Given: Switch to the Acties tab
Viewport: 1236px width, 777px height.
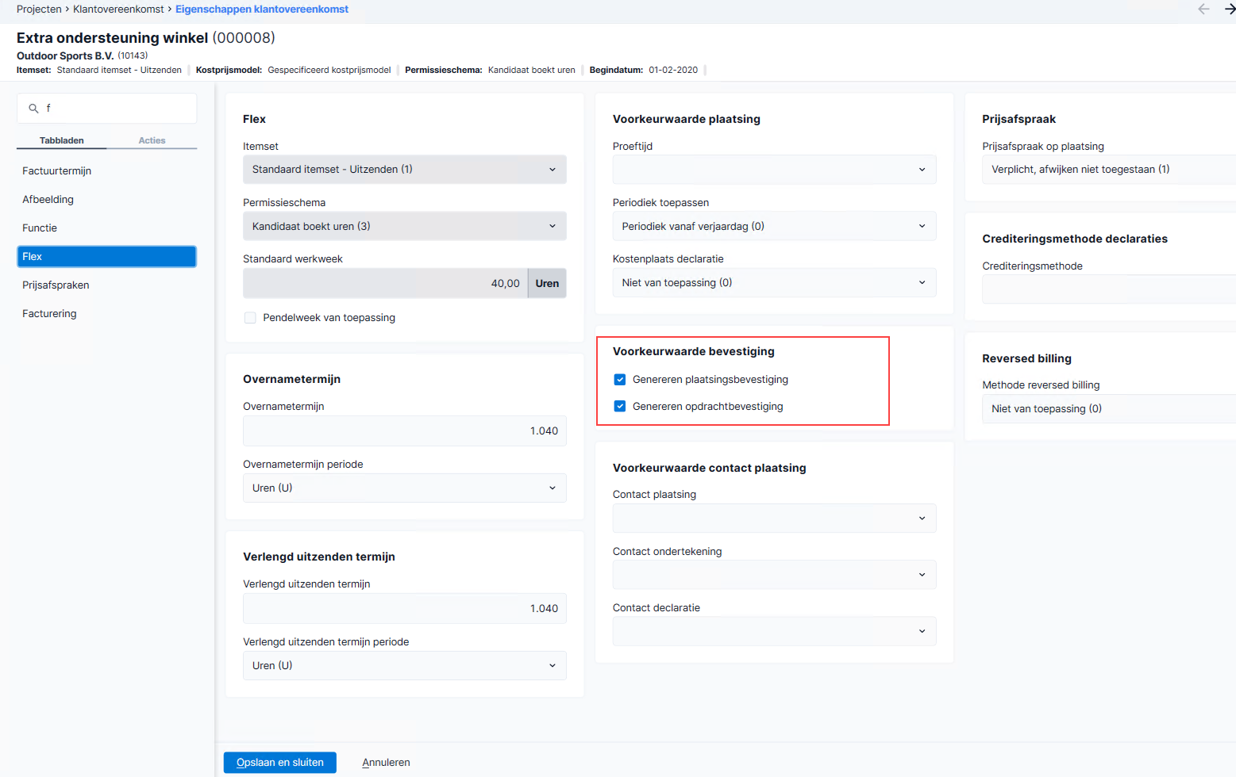Looking at the screenshot, I should [x=152, y=140].
